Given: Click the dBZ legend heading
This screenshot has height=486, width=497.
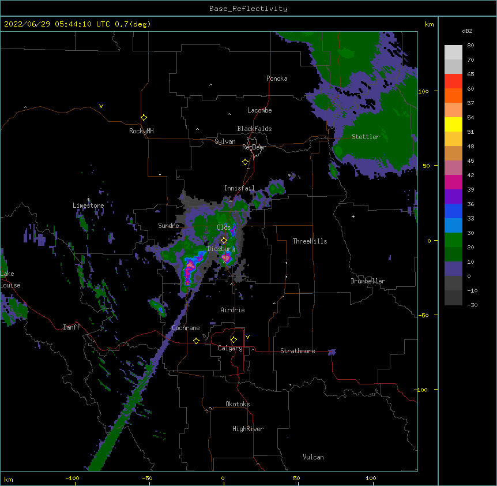Looking at the screenshot, I should coord(467,31).
